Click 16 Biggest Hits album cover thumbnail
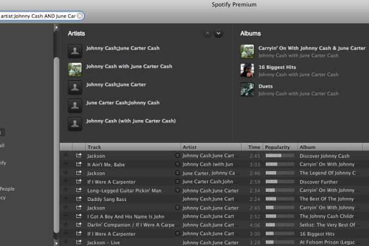 click(x=247, y=70)
